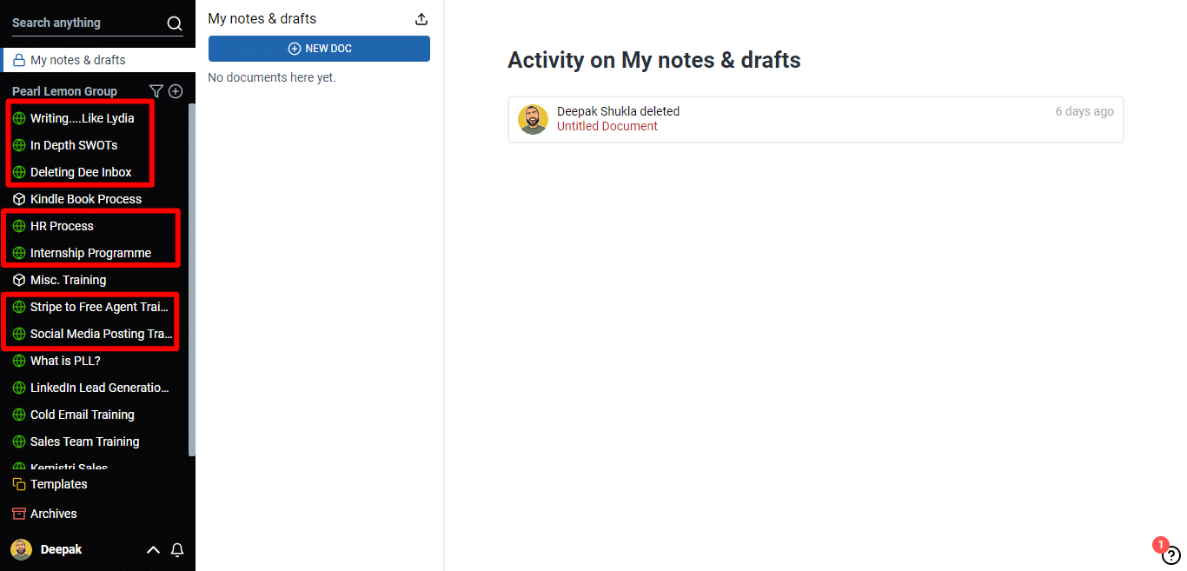Click the Templates icon in the sidebar
Image resolution: width=1187 pixels, height=571 pixels.
point(19,484)
